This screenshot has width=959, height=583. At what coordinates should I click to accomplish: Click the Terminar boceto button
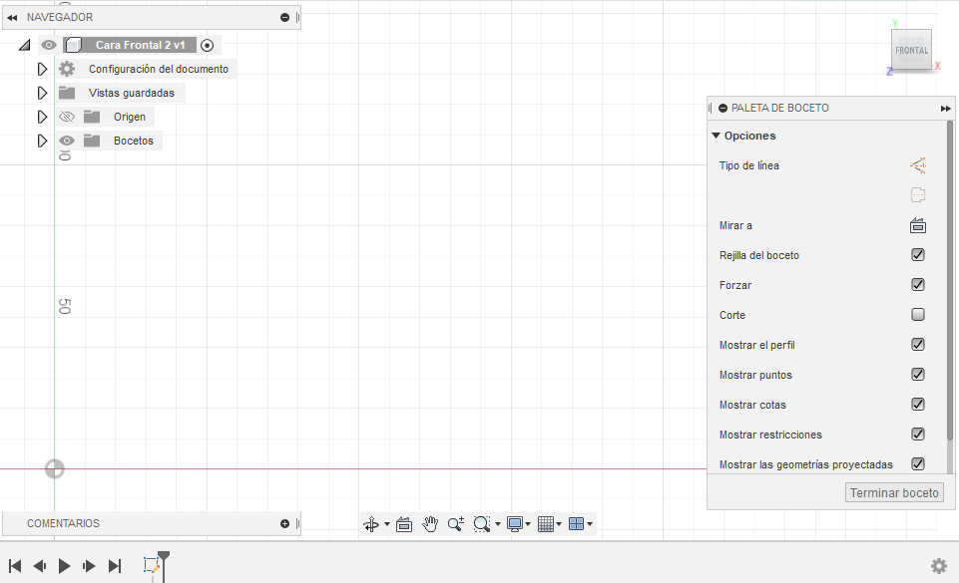(894, 492)
